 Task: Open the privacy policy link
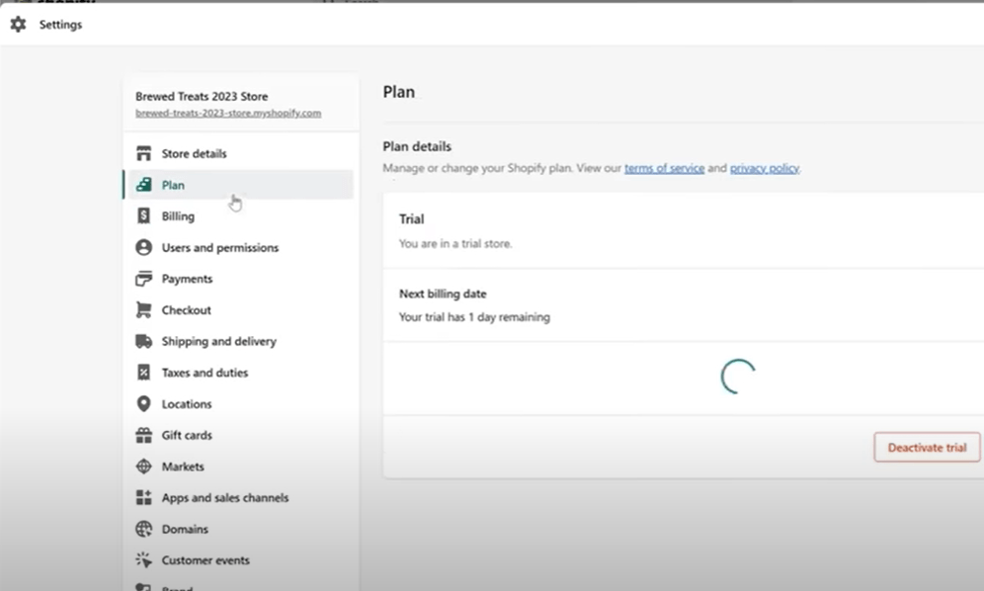tap(765, 168)
